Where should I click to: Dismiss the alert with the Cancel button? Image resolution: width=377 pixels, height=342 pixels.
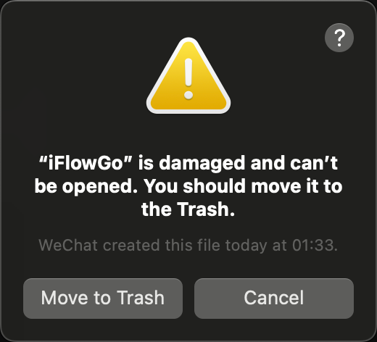[x=274, y=299]
